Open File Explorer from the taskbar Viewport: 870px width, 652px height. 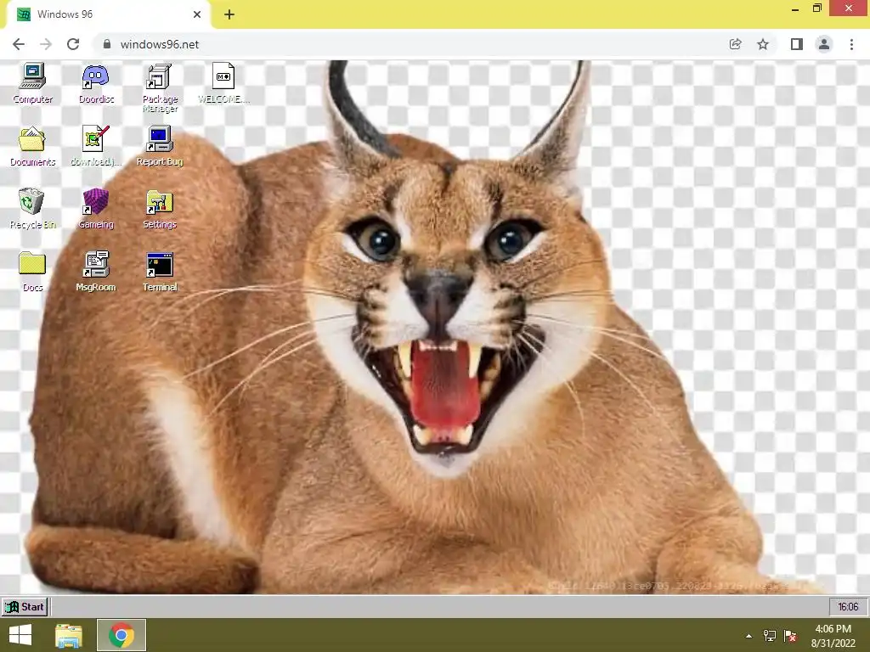[69, 635]
